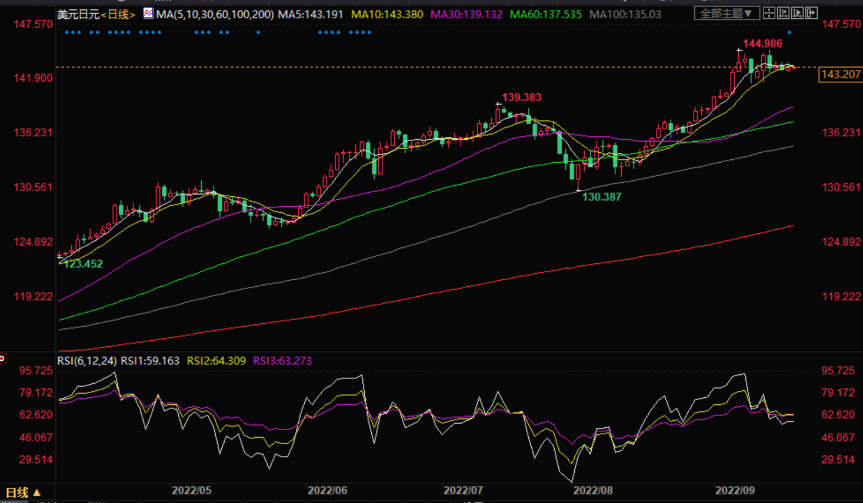
Task: Click the crosshair cursor icon
Action: [x=769, y=13]
